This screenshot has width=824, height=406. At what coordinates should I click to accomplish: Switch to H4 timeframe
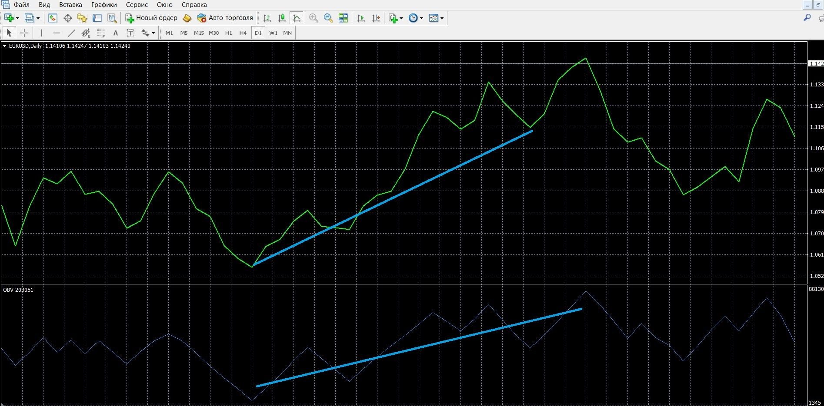pos(243,33)
